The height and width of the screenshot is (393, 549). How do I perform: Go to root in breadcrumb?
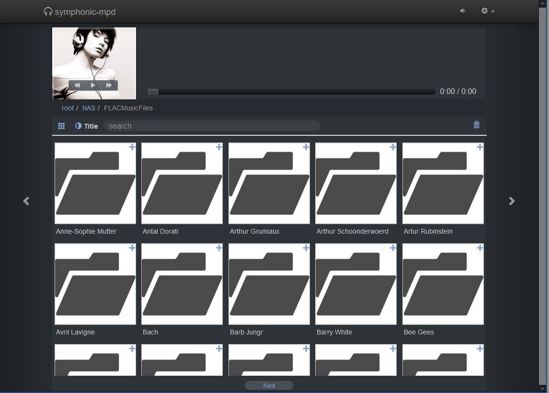[68, 108]
